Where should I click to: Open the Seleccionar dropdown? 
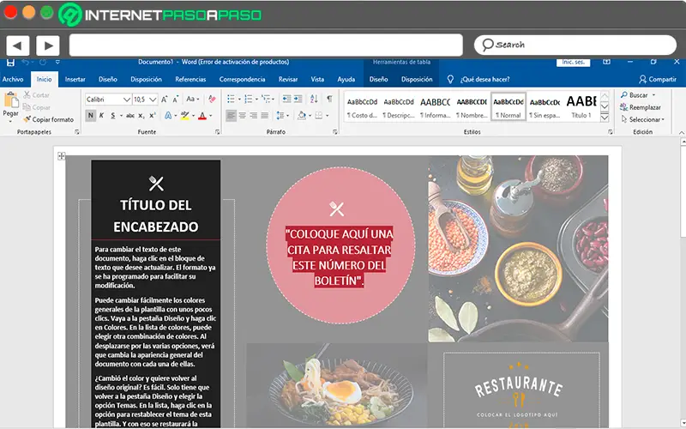[642, 119]
